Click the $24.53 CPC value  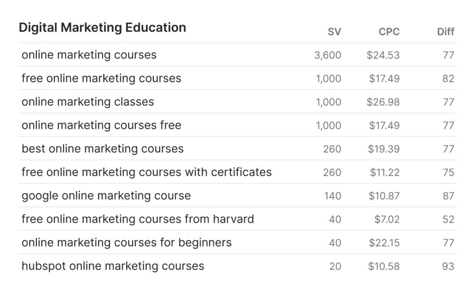383,55
